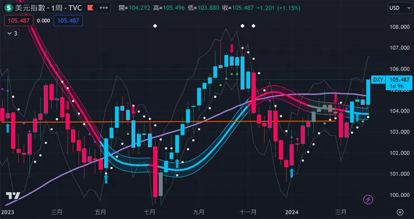Click the 106.000 price axis label

(399, 69)
